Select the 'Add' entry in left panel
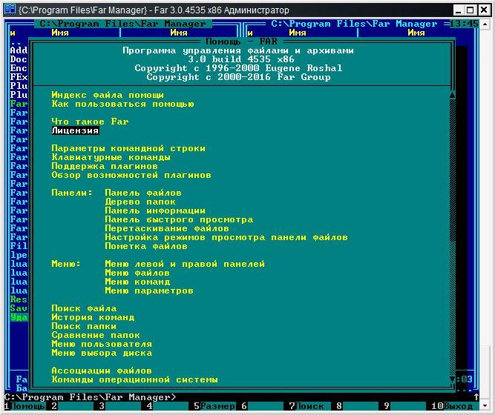Image resolution: width=495 pixels, height=415 pixels. pos(19,50)
